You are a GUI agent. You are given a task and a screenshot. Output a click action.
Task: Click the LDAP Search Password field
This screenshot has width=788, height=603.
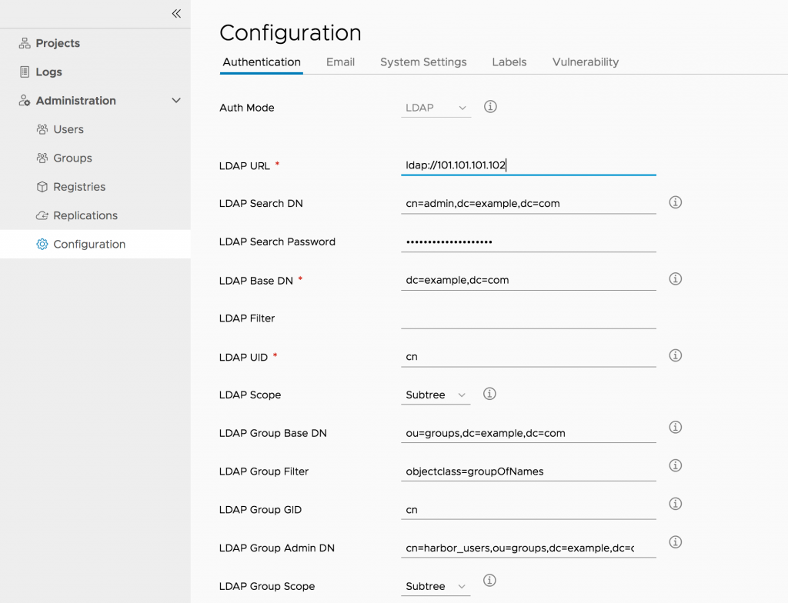tap(529, 242)
